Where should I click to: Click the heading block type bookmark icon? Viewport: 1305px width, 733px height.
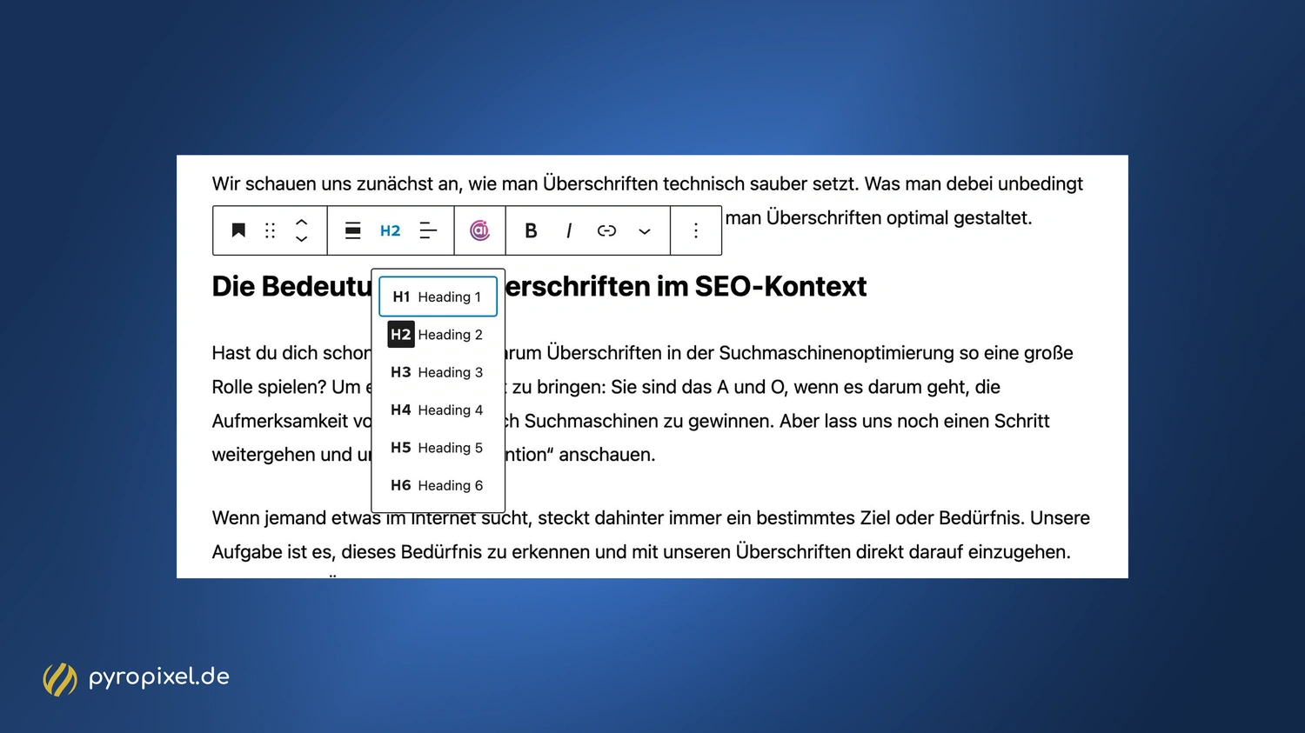(x=238, y=230)
